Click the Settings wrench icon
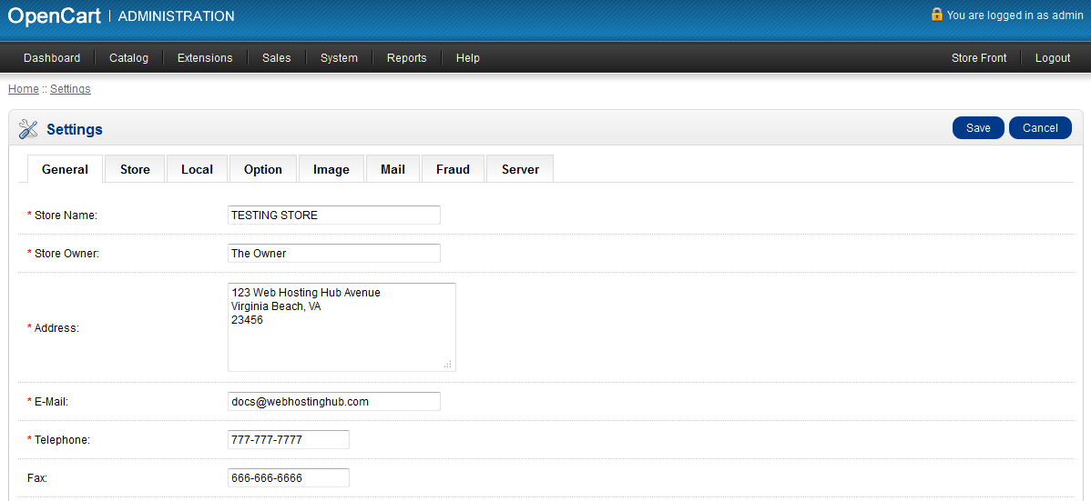The height and width of the screenshot is (501, 1091). pyautogui.click(x=28, y=129)
